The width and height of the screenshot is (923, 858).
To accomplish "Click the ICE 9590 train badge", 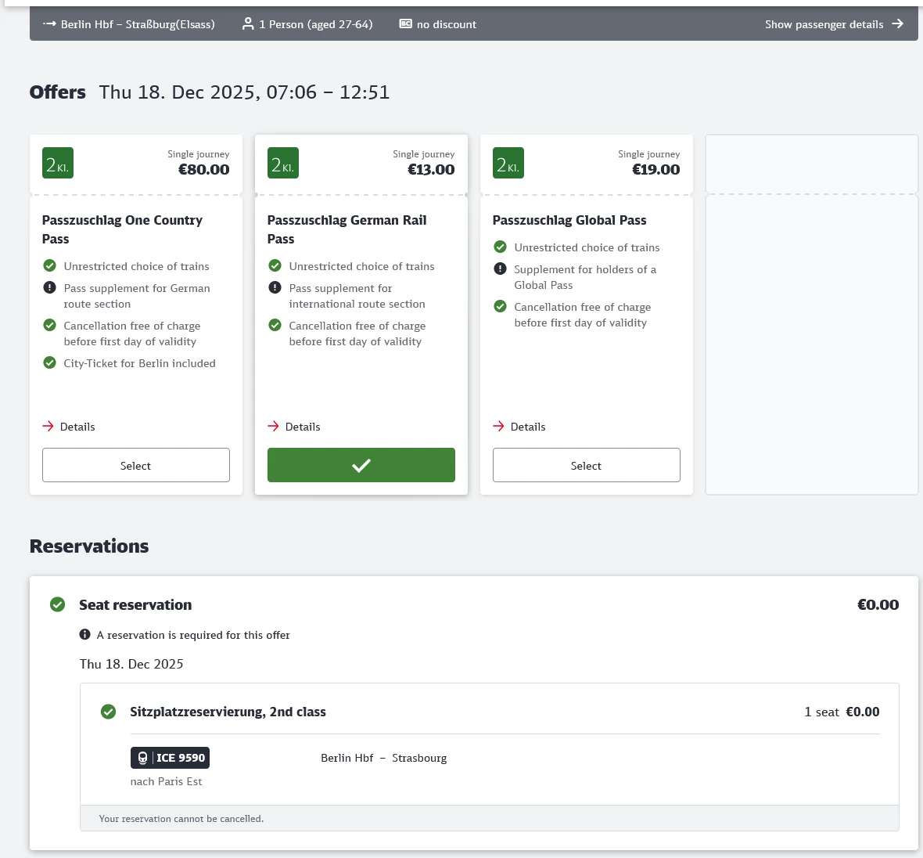I will (170, 758).
